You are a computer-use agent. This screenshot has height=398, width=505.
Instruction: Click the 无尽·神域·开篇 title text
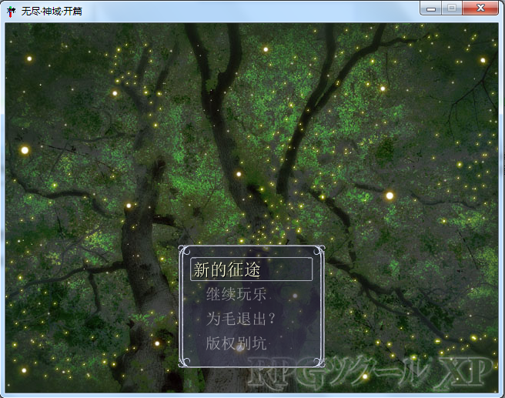click(52, 12)
